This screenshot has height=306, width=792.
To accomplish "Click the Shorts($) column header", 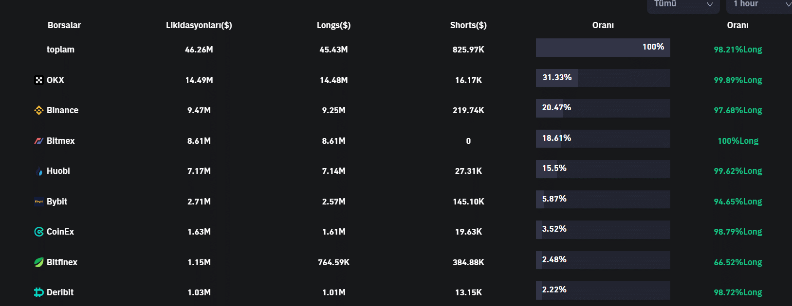I will [468, 25].
